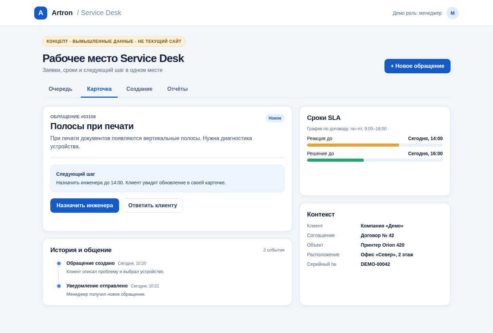Screen dimensions: 493x333
Task: Click the ОБРАЩЕНИЕ #03108 label
Action: (x=73, y=117)
